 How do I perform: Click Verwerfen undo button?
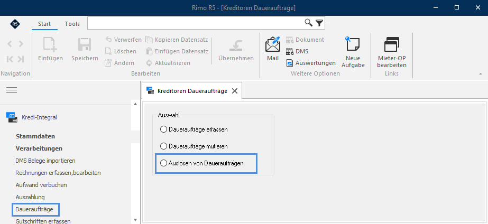[x=124, y=40]
